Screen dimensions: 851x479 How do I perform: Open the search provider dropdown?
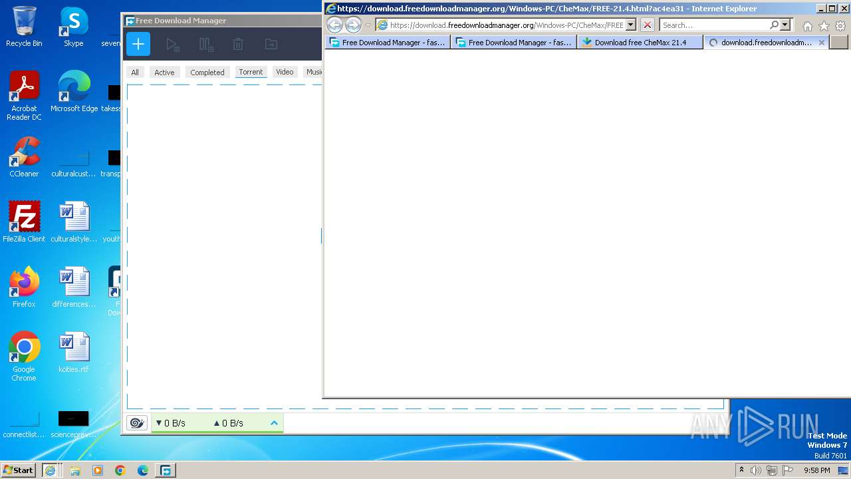coord(785,25)
